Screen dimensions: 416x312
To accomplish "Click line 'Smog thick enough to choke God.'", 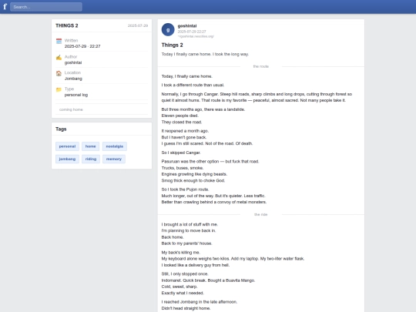I will pyautogui.click(x=193, y=181).
